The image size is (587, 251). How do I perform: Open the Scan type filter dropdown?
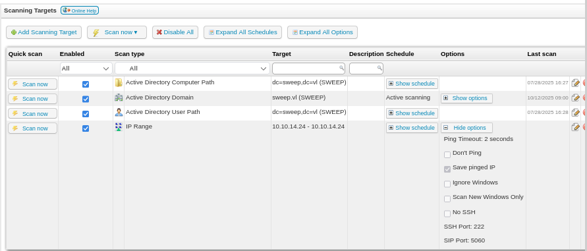192,68
